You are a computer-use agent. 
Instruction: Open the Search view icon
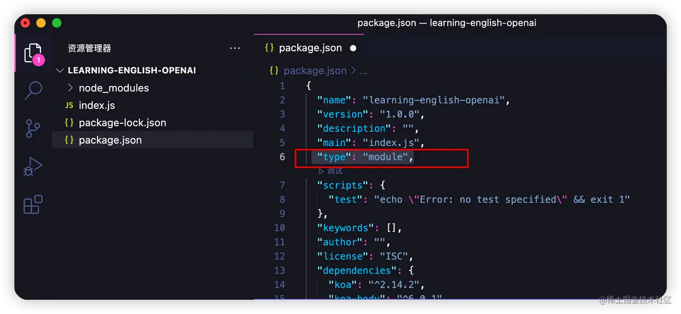point(33,91)
